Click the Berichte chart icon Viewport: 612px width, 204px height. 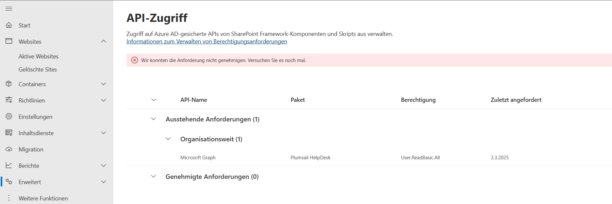9,165
